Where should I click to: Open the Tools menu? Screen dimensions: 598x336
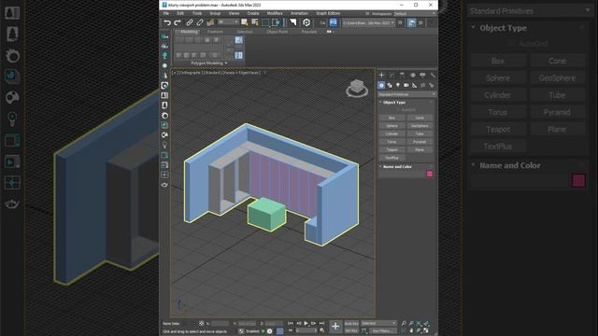(x=197, y=13)
